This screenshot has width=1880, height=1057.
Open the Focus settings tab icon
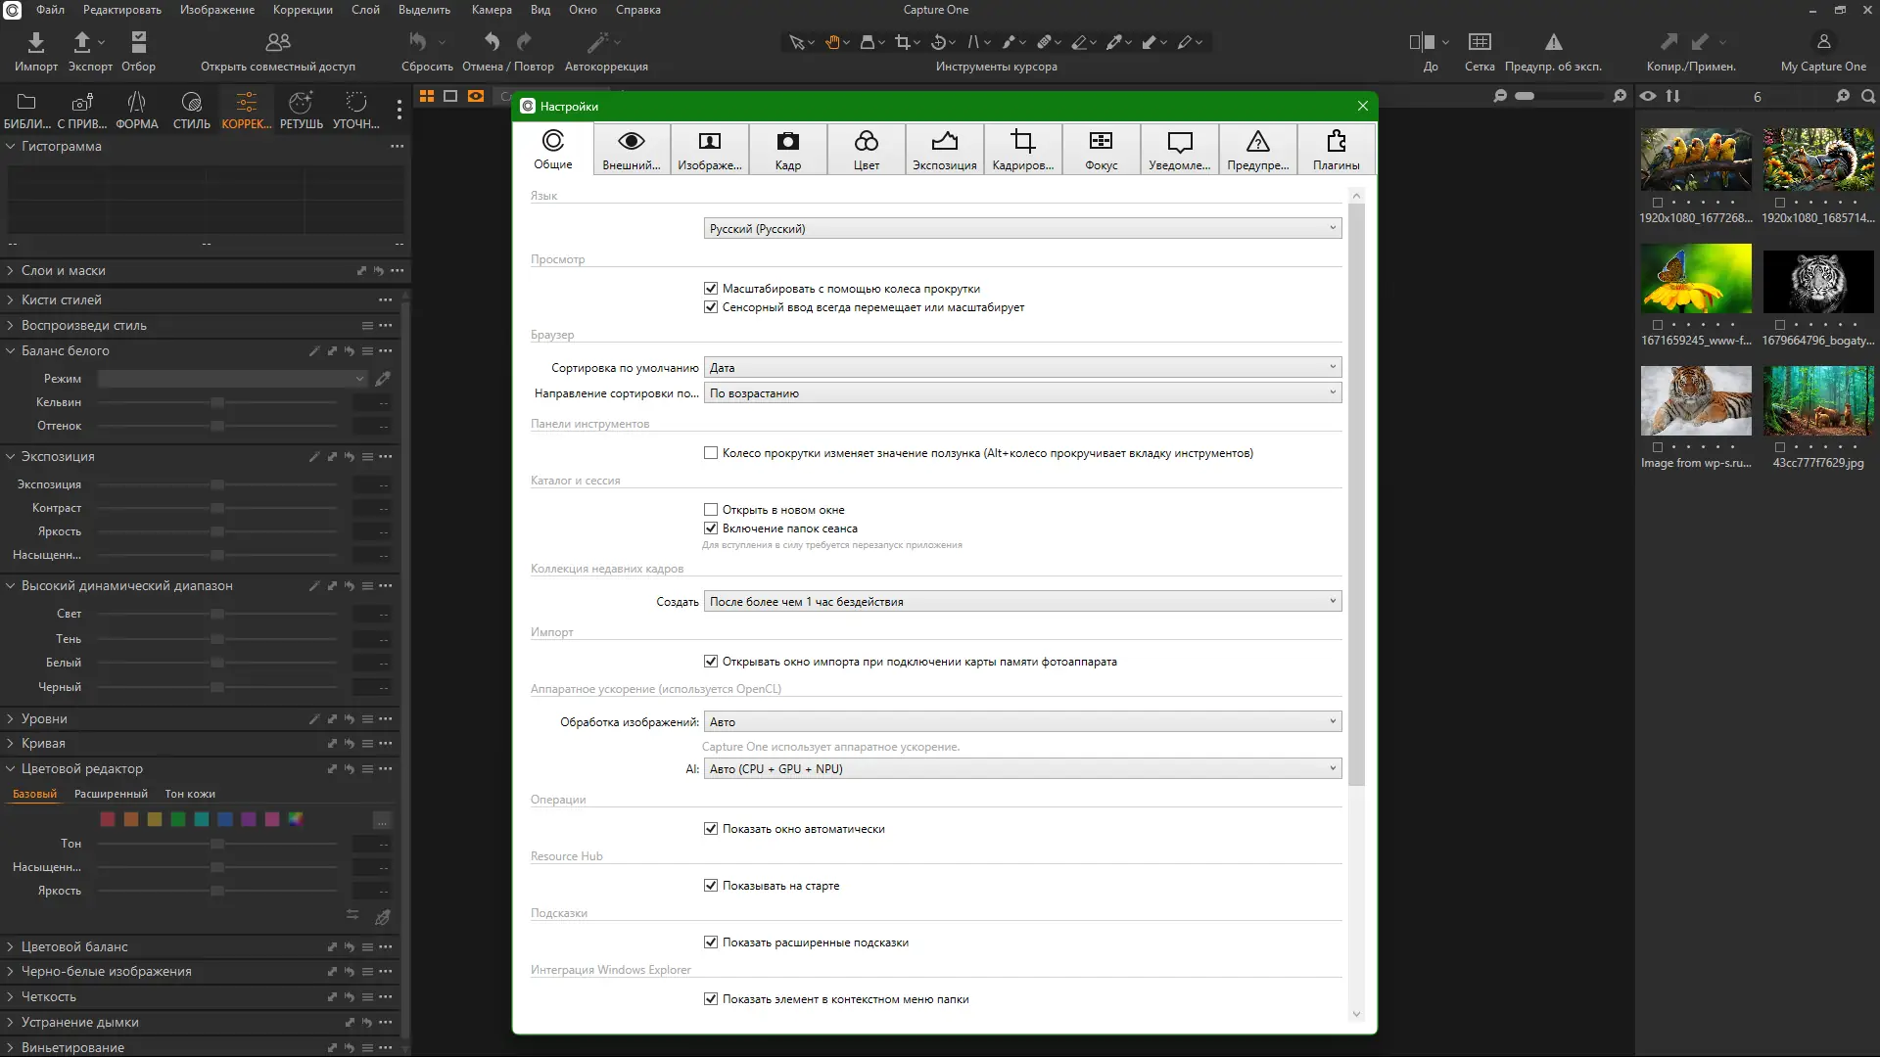(1101, 142)
